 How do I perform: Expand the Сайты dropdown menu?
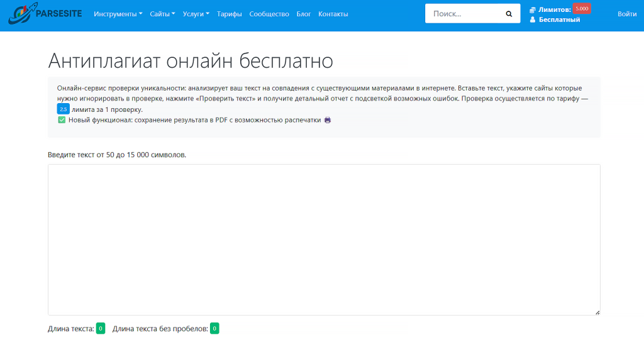click(162, 14)
